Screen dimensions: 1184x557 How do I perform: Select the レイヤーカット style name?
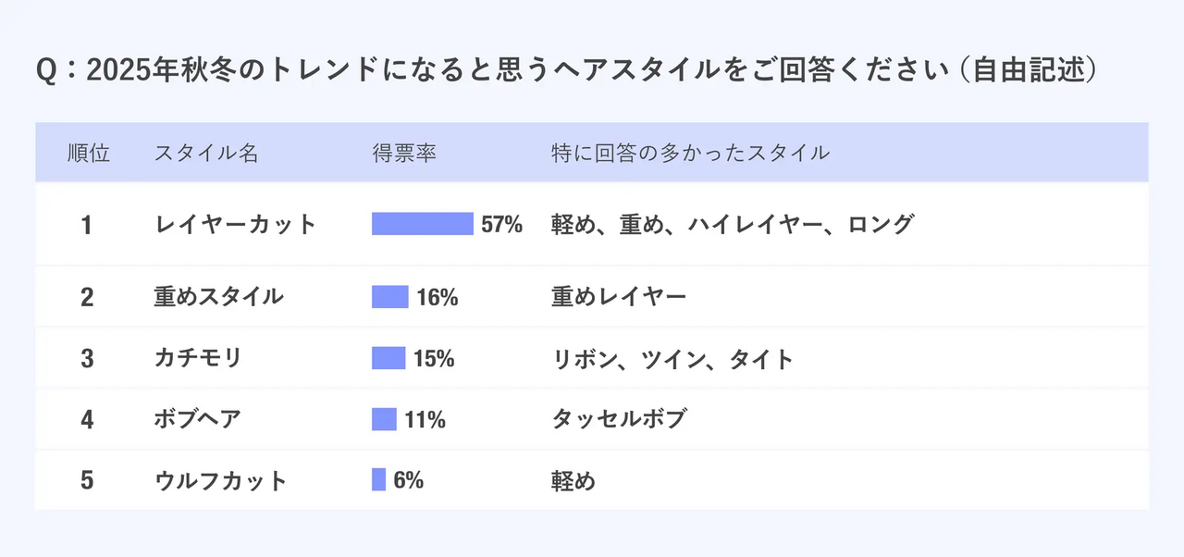pyautogui.click(x=235, y=224)
